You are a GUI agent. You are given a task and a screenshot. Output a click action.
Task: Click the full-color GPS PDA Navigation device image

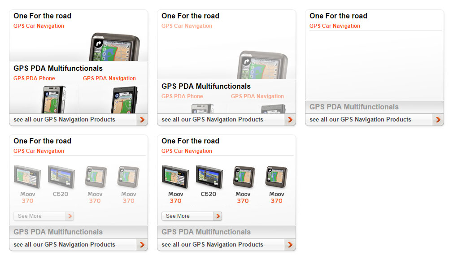pos(124,100)
